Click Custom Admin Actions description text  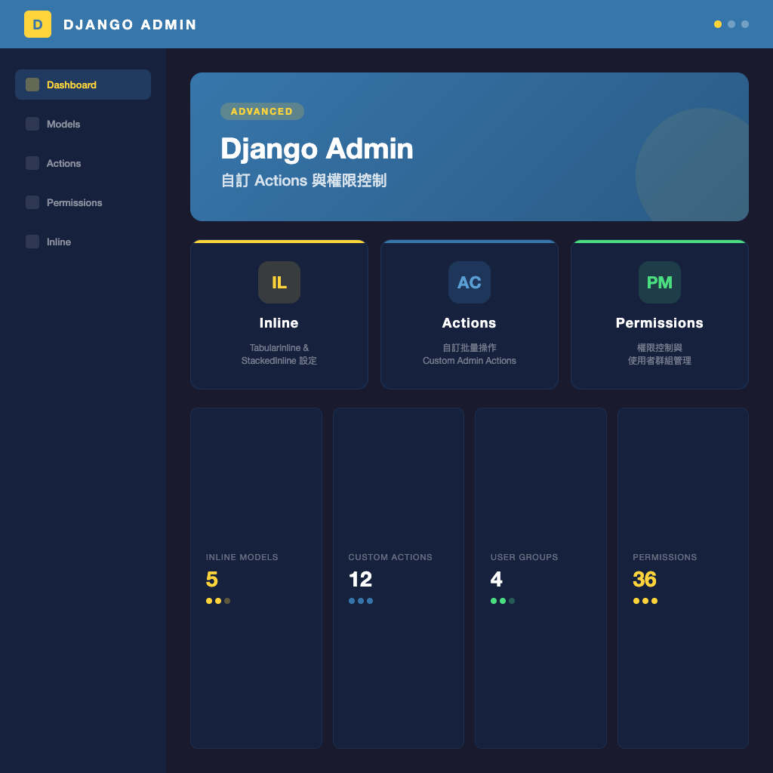[x=470, y=360]
